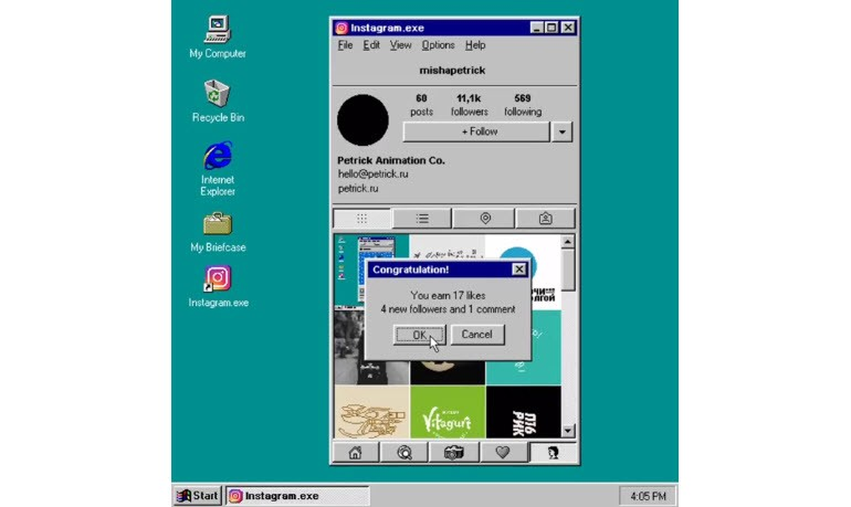
Task: Expand dropdown arrow next to Follow
Action: (x=562, y=132)
